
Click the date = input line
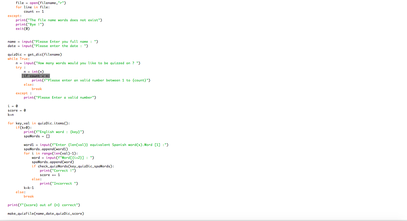point(48,46)
